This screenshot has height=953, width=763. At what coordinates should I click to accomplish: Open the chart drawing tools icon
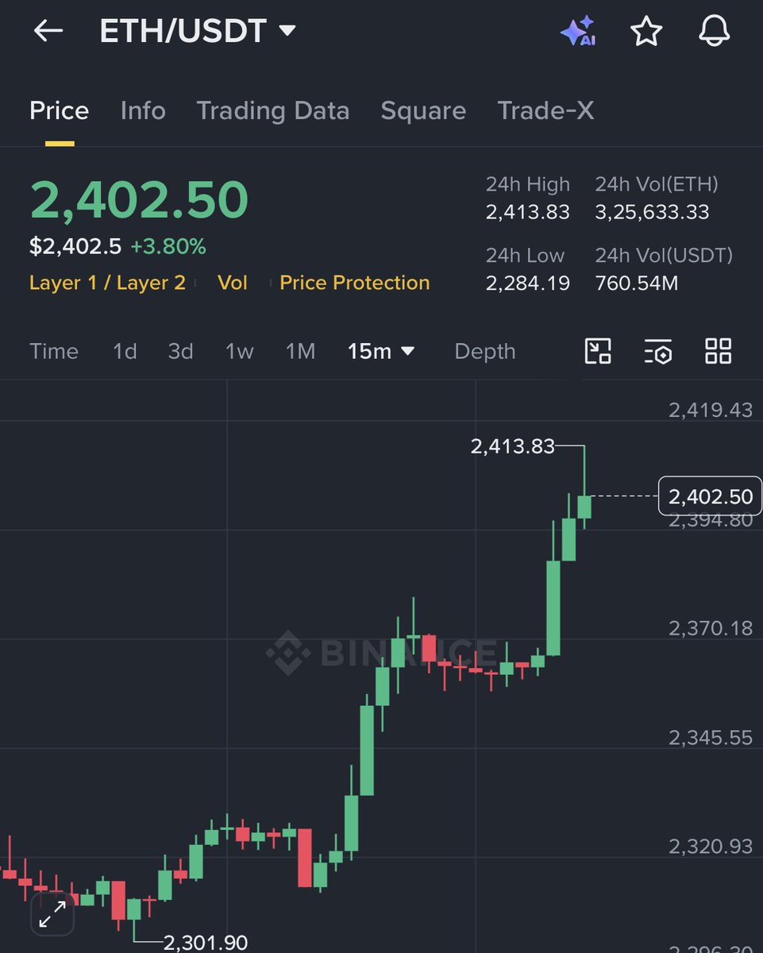(598, 351)
